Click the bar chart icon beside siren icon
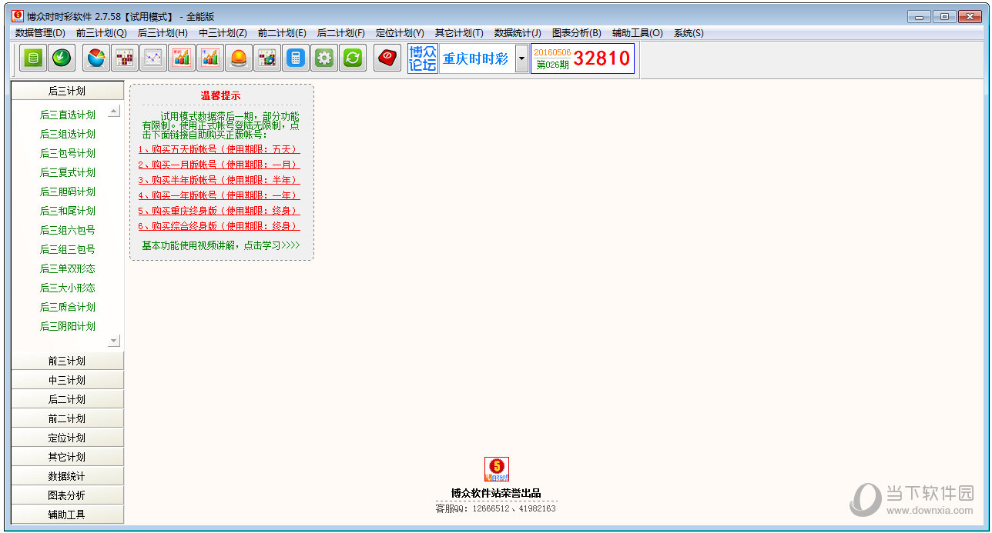This screenshot has height=533, width=992. pyautogui.click(x=209, y=58)
